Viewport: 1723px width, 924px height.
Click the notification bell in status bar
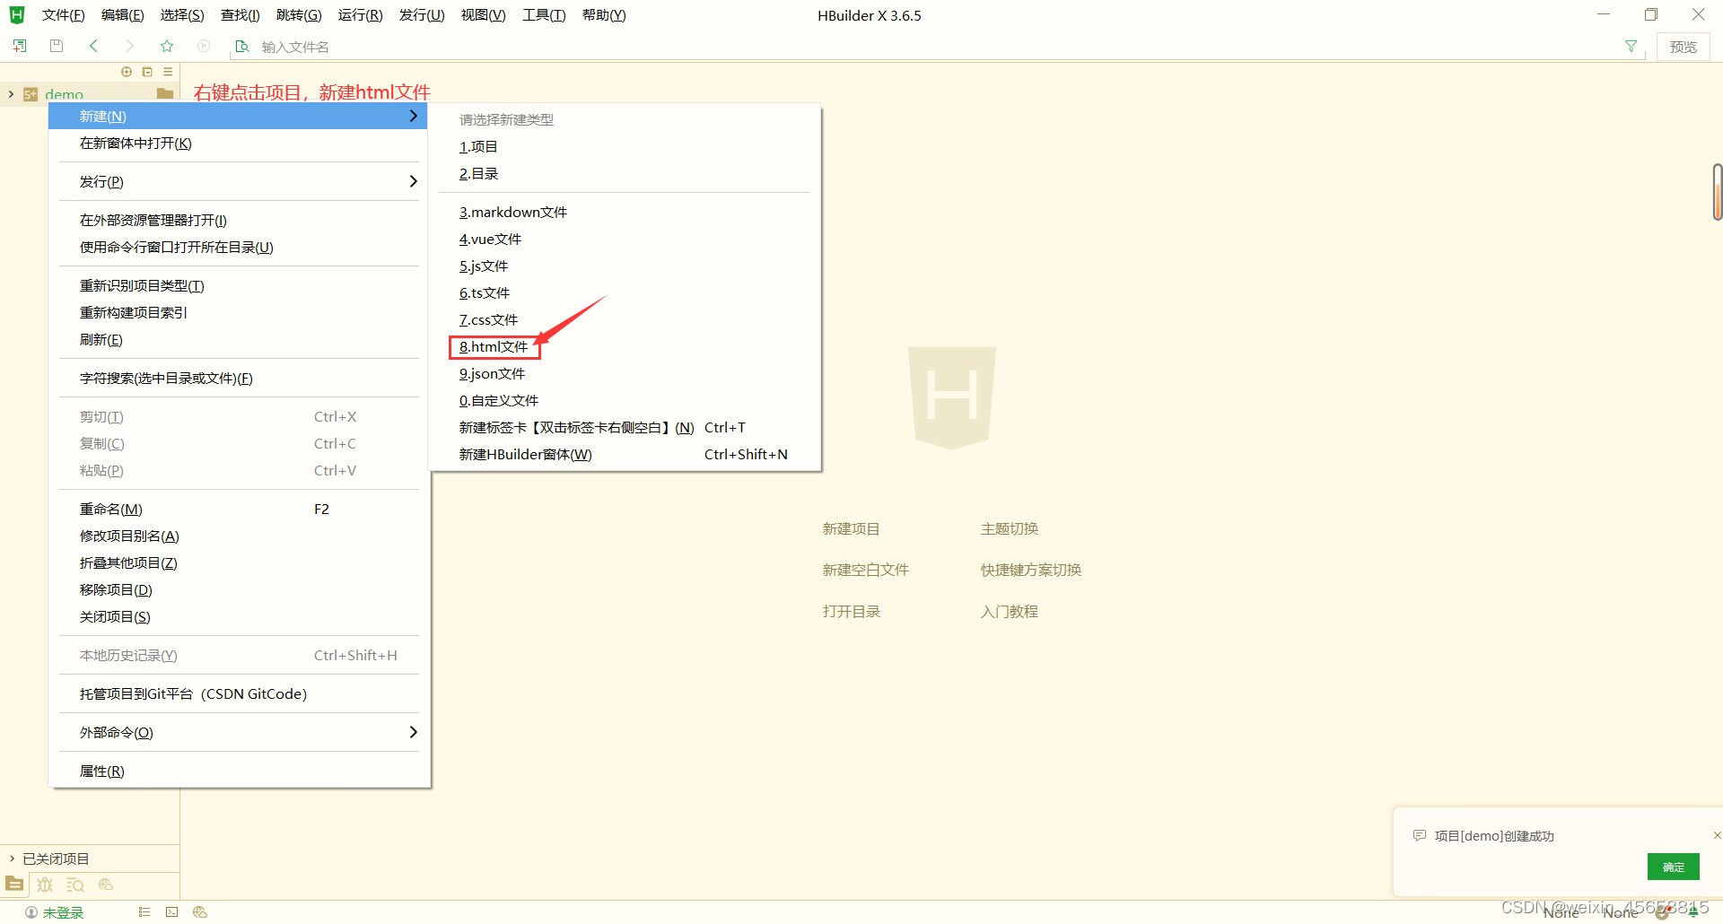pyautogui.click(x=1693, y=912)
